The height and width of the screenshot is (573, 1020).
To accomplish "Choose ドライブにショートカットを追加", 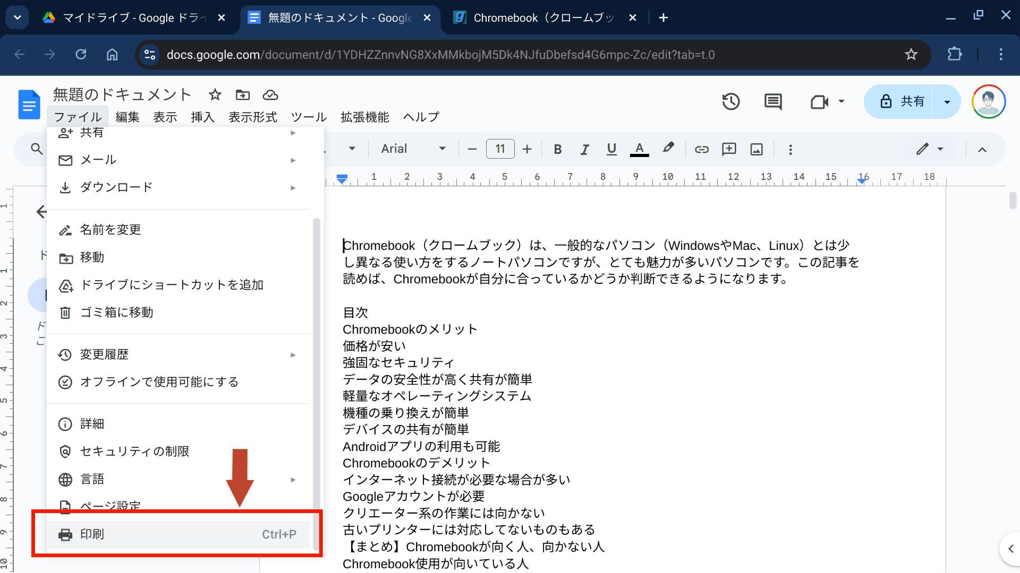I will 178,285.
